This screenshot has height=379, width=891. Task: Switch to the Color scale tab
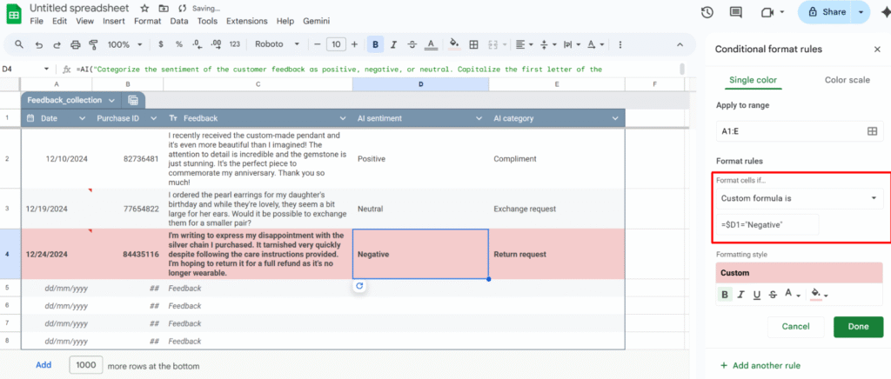pos(846,80)
